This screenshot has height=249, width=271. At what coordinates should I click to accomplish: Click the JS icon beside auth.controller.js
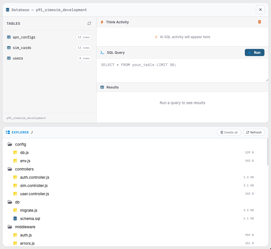pyautogui.click(x=15, y=177)
